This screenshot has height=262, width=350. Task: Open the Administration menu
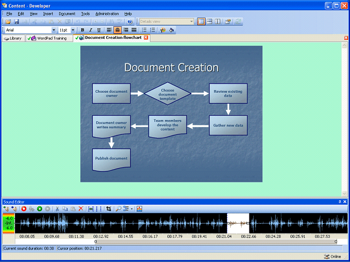pos(107,13)
